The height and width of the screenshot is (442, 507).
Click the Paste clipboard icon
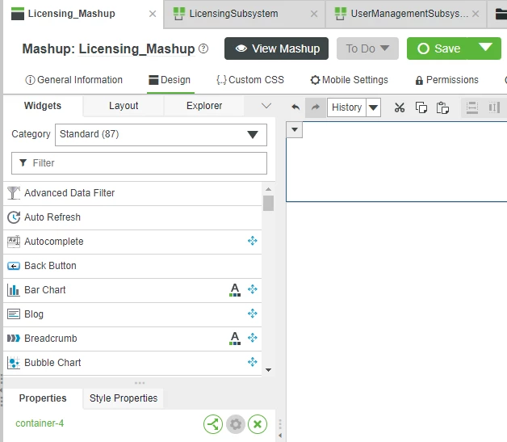pyautogui.click(x=442, y=107)
